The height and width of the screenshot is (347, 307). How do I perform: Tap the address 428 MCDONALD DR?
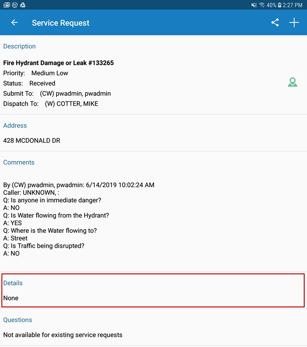[32, 141]
